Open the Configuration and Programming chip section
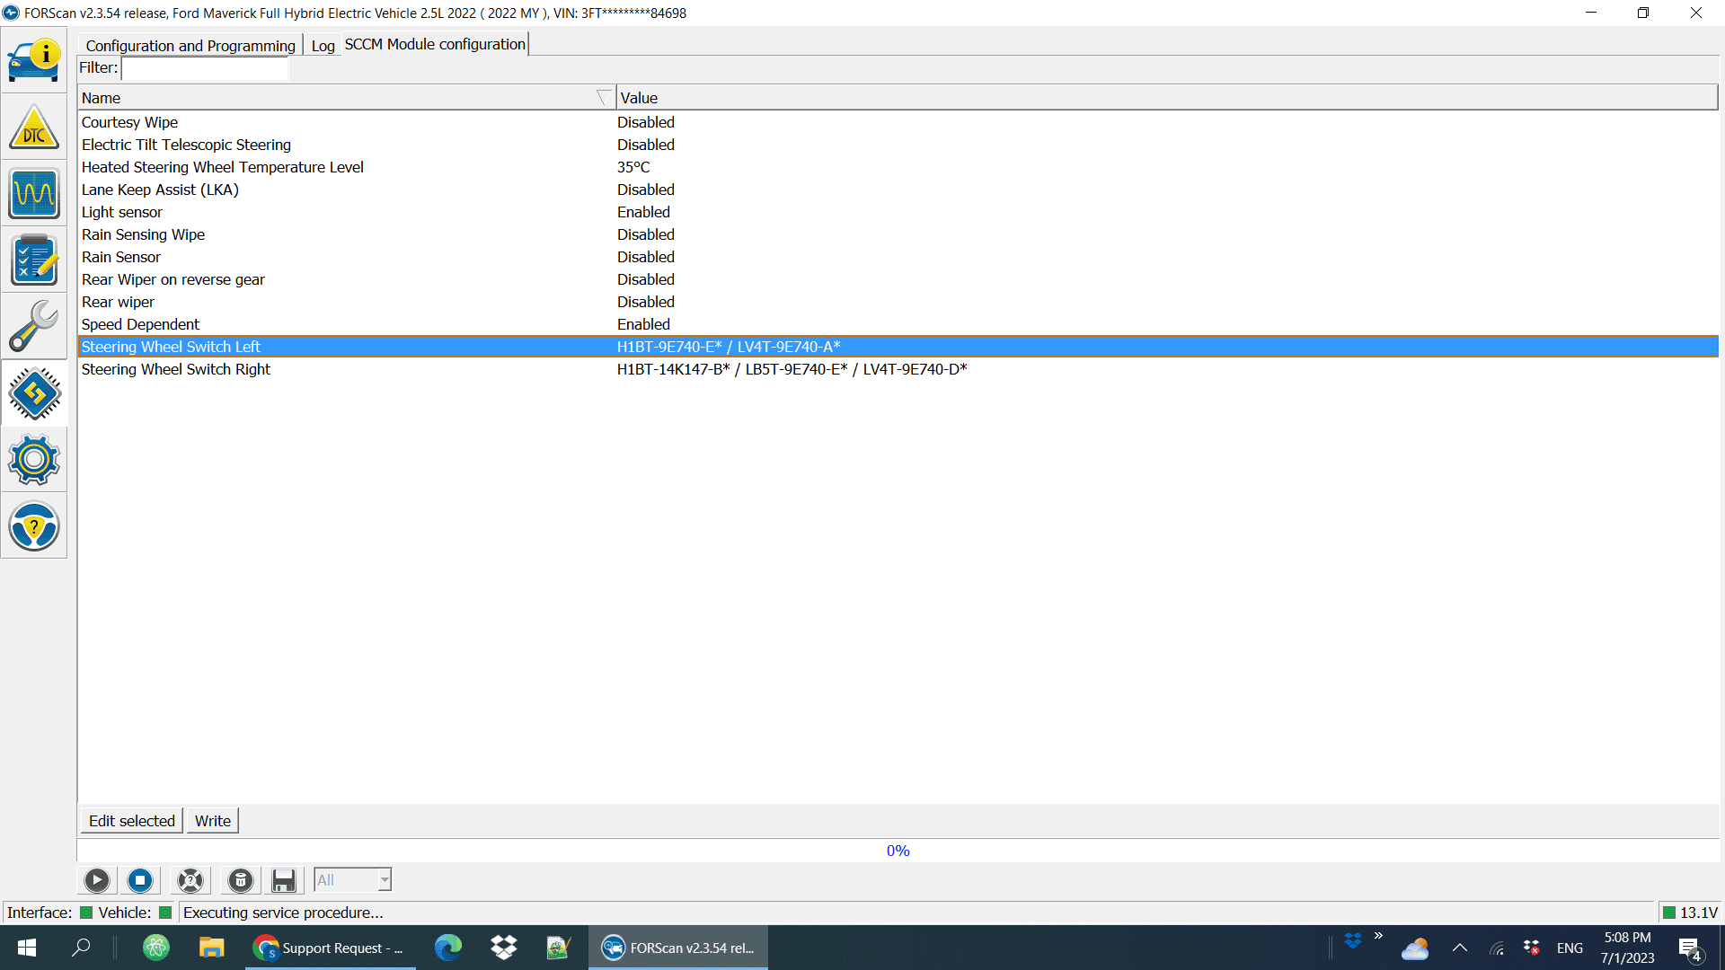The width and height of the screenshot is (1725, 970). 34,392
